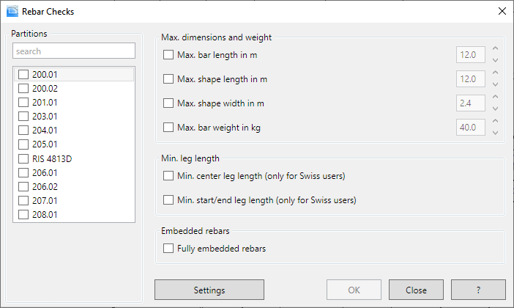
Task: Enable Min. start/end leg length check
Action: tap(168, 200)
